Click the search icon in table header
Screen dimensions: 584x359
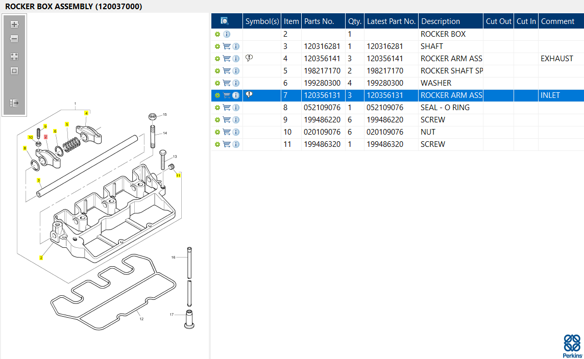tap(225, 21)
